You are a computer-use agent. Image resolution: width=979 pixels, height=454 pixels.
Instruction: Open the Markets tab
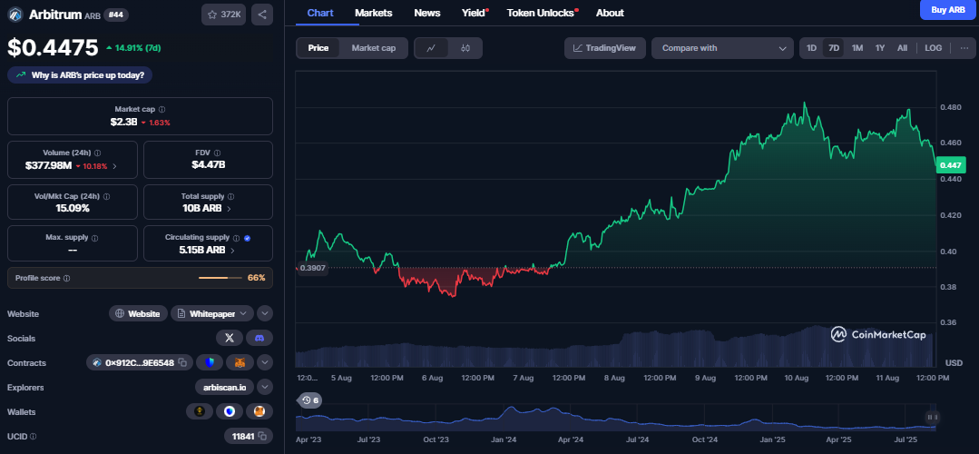click(374, 13)
